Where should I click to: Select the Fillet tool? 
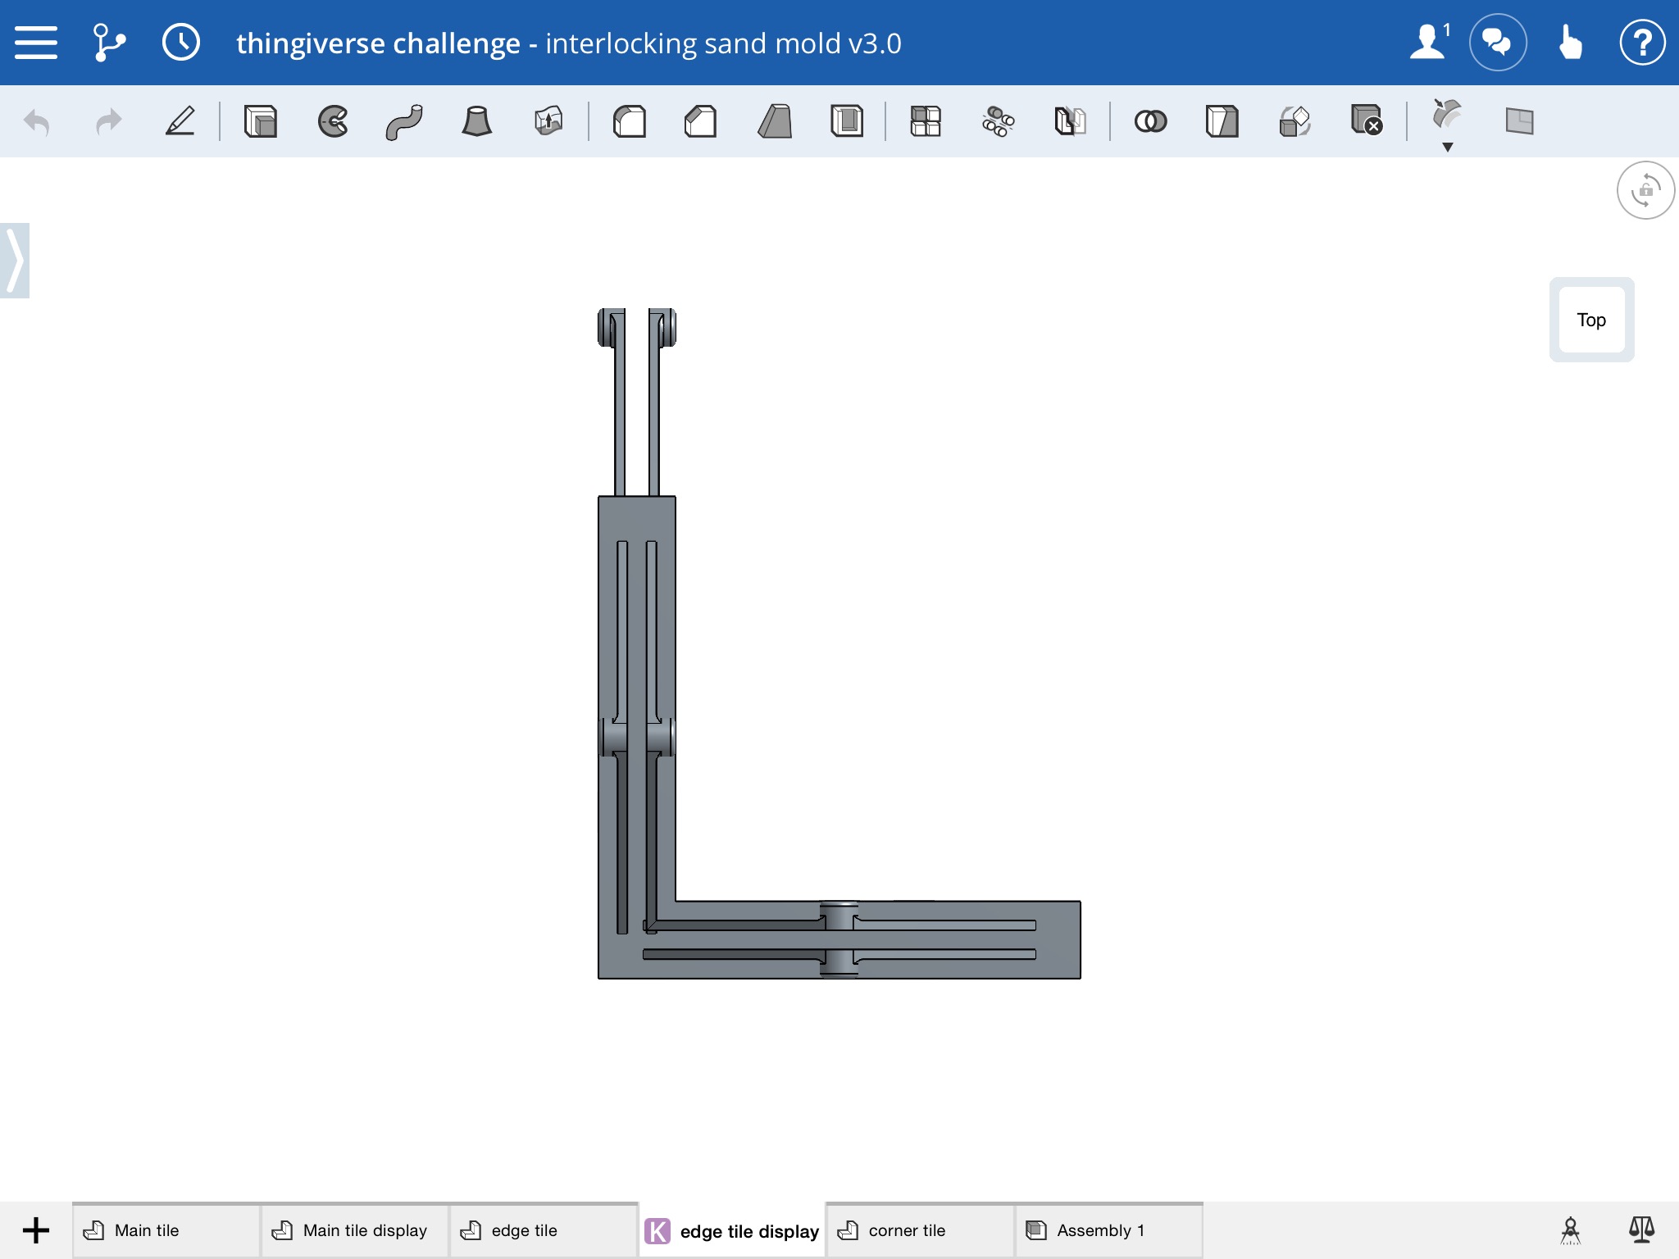(x=630, y=121)
